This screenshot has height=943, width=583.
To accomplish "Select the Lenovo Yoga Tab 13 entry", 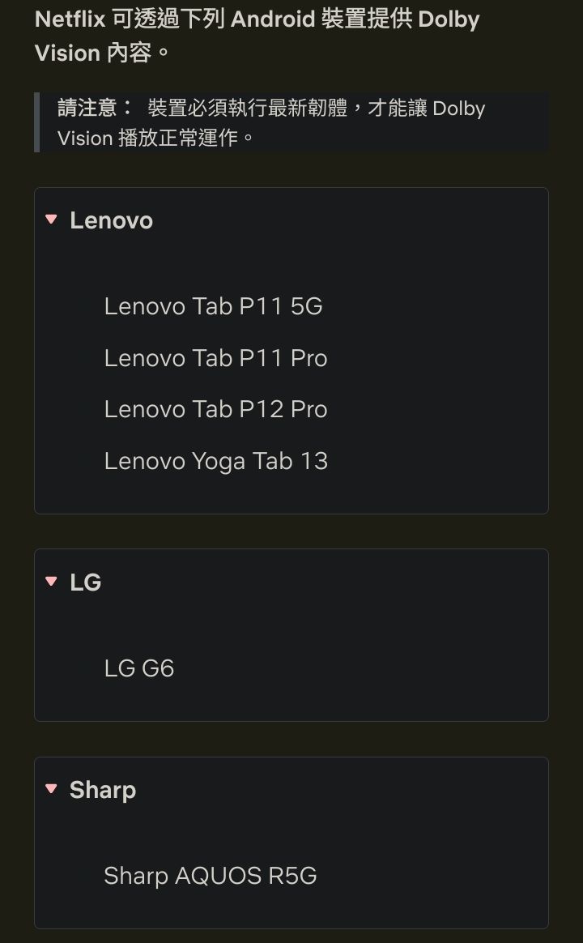I will click(x=215, y=461).
